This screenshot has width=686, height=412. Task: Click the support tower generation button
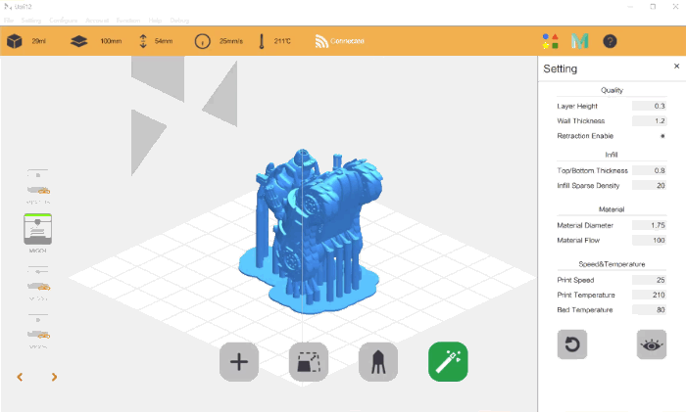[x=378, y=362]
